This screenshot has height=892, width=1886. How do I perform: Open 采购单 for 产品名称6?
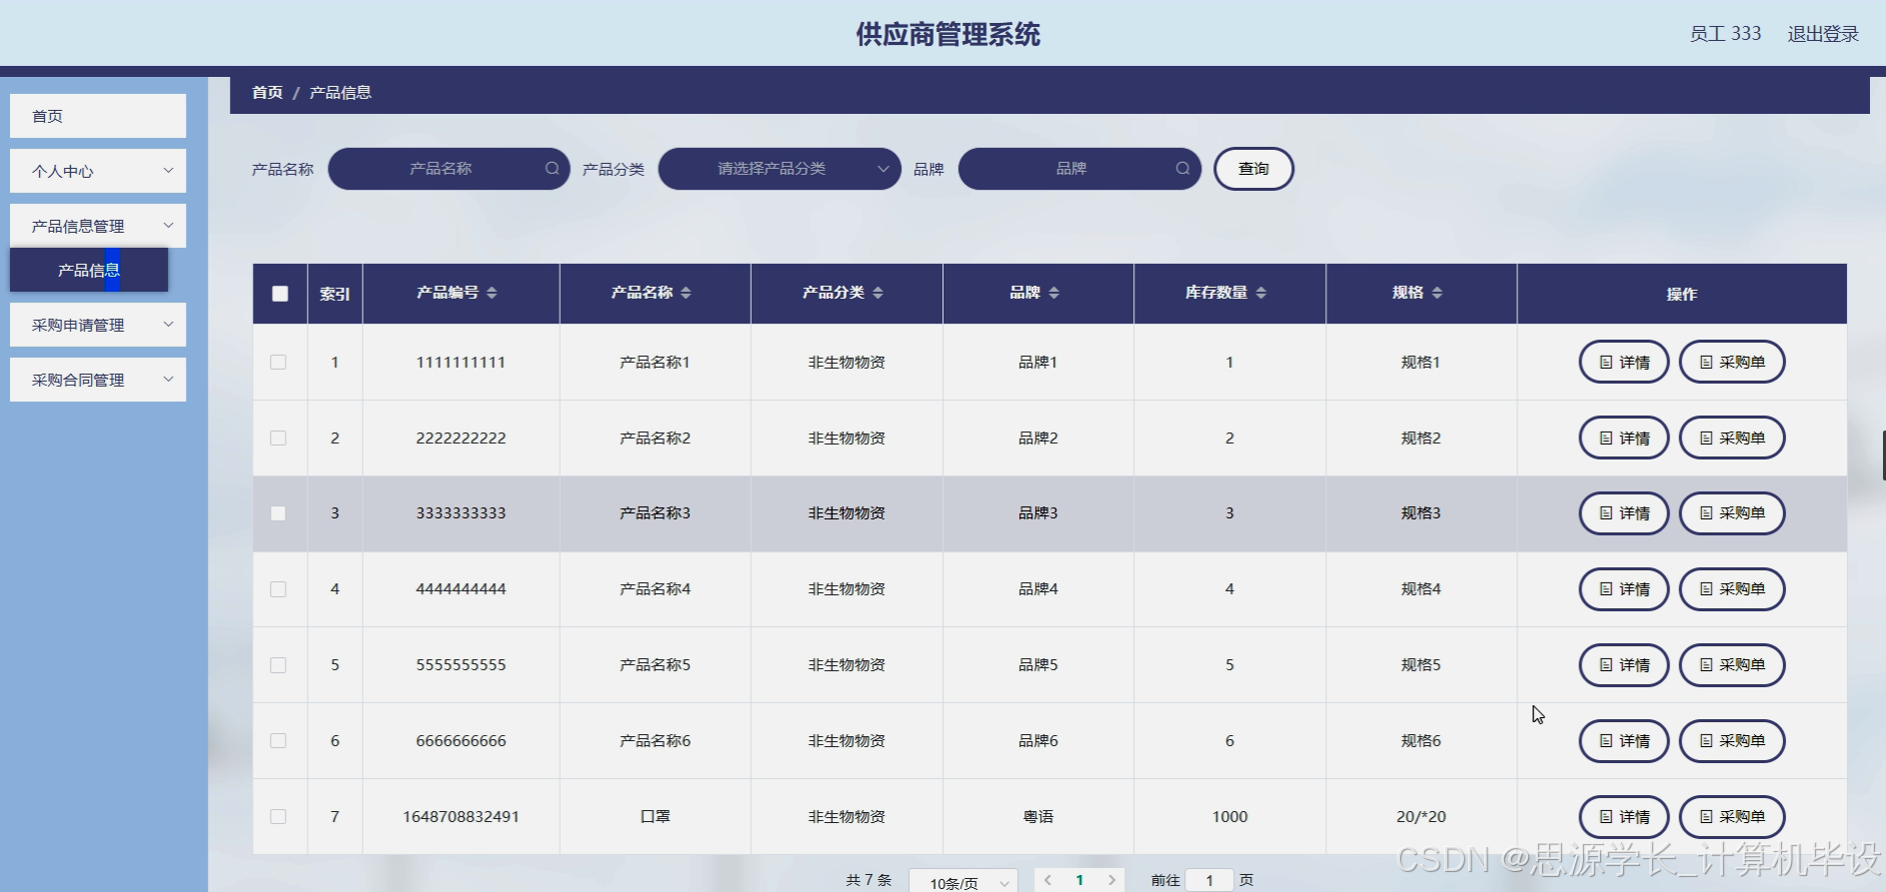coord(1732,741)
